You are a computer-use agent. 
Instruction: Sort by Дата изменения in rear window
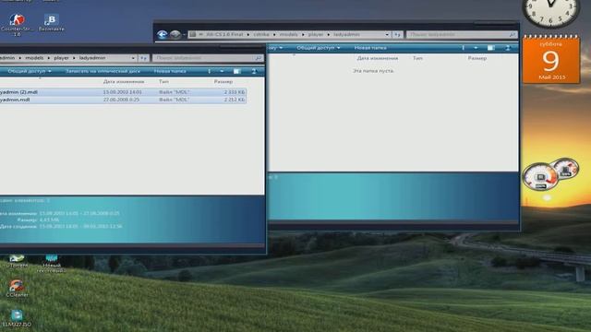(378, 58)
